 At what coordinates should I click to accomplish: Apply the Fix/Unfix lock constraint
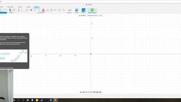pyautogui.click(x=43, y=10)
